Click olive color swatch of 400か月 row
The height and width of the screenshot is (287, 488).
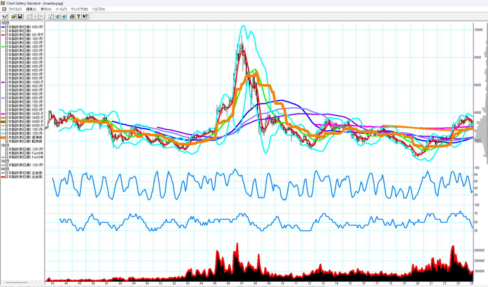(x=2, y=122)
